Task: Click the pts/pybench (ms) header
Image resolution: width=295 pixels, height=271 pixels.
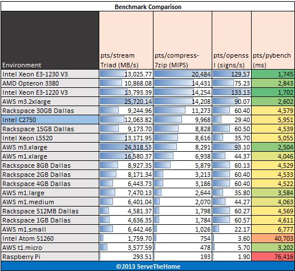Action: pyautogui.click(x=273, y=41)
